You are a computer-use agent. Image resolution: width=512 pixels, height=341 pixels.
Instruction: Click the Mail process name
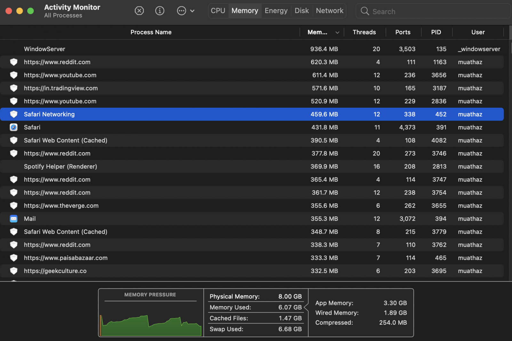click(30, 219)
